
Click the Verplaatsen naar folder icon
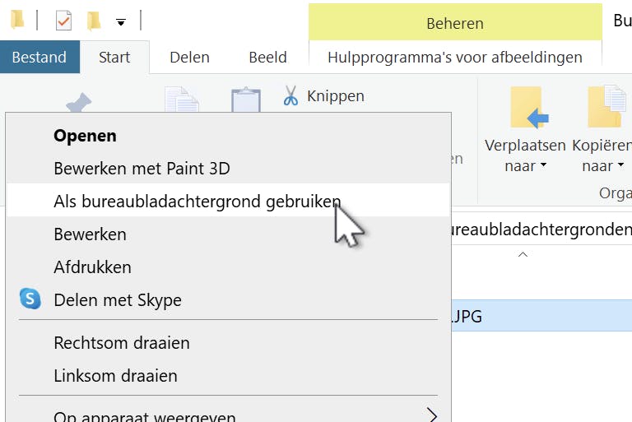(527, 108)
